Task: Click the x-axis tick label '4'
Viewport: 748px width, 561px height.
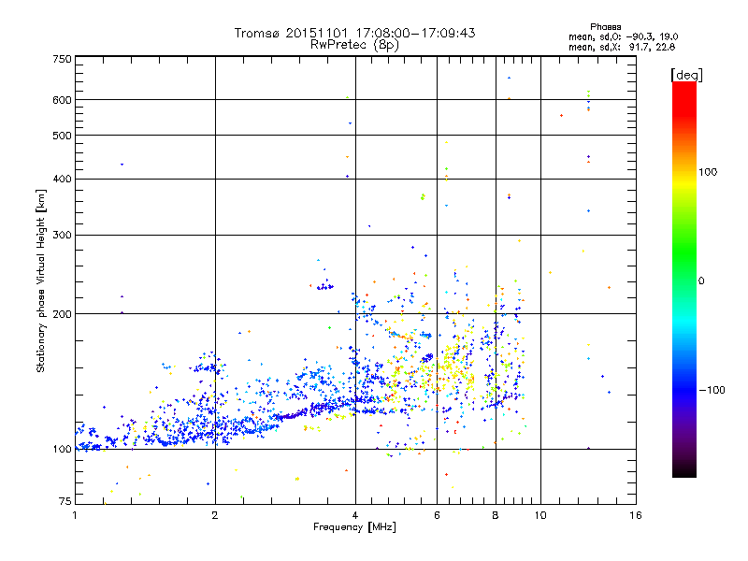Action: click(355, 515)
